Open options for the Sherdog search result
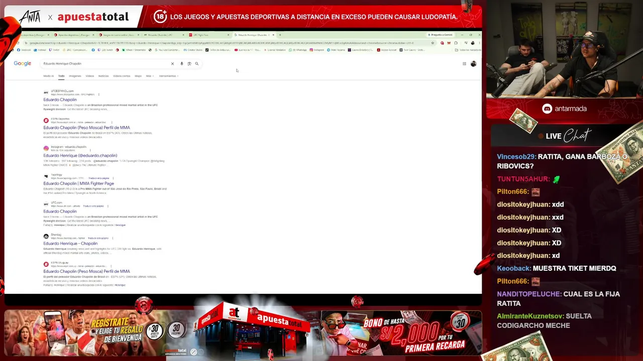643x361 pixels. [x=112, y=238]
